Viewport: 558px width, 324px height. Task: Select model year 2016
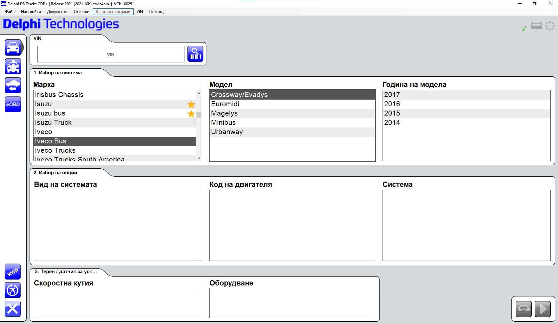point(467,104)
